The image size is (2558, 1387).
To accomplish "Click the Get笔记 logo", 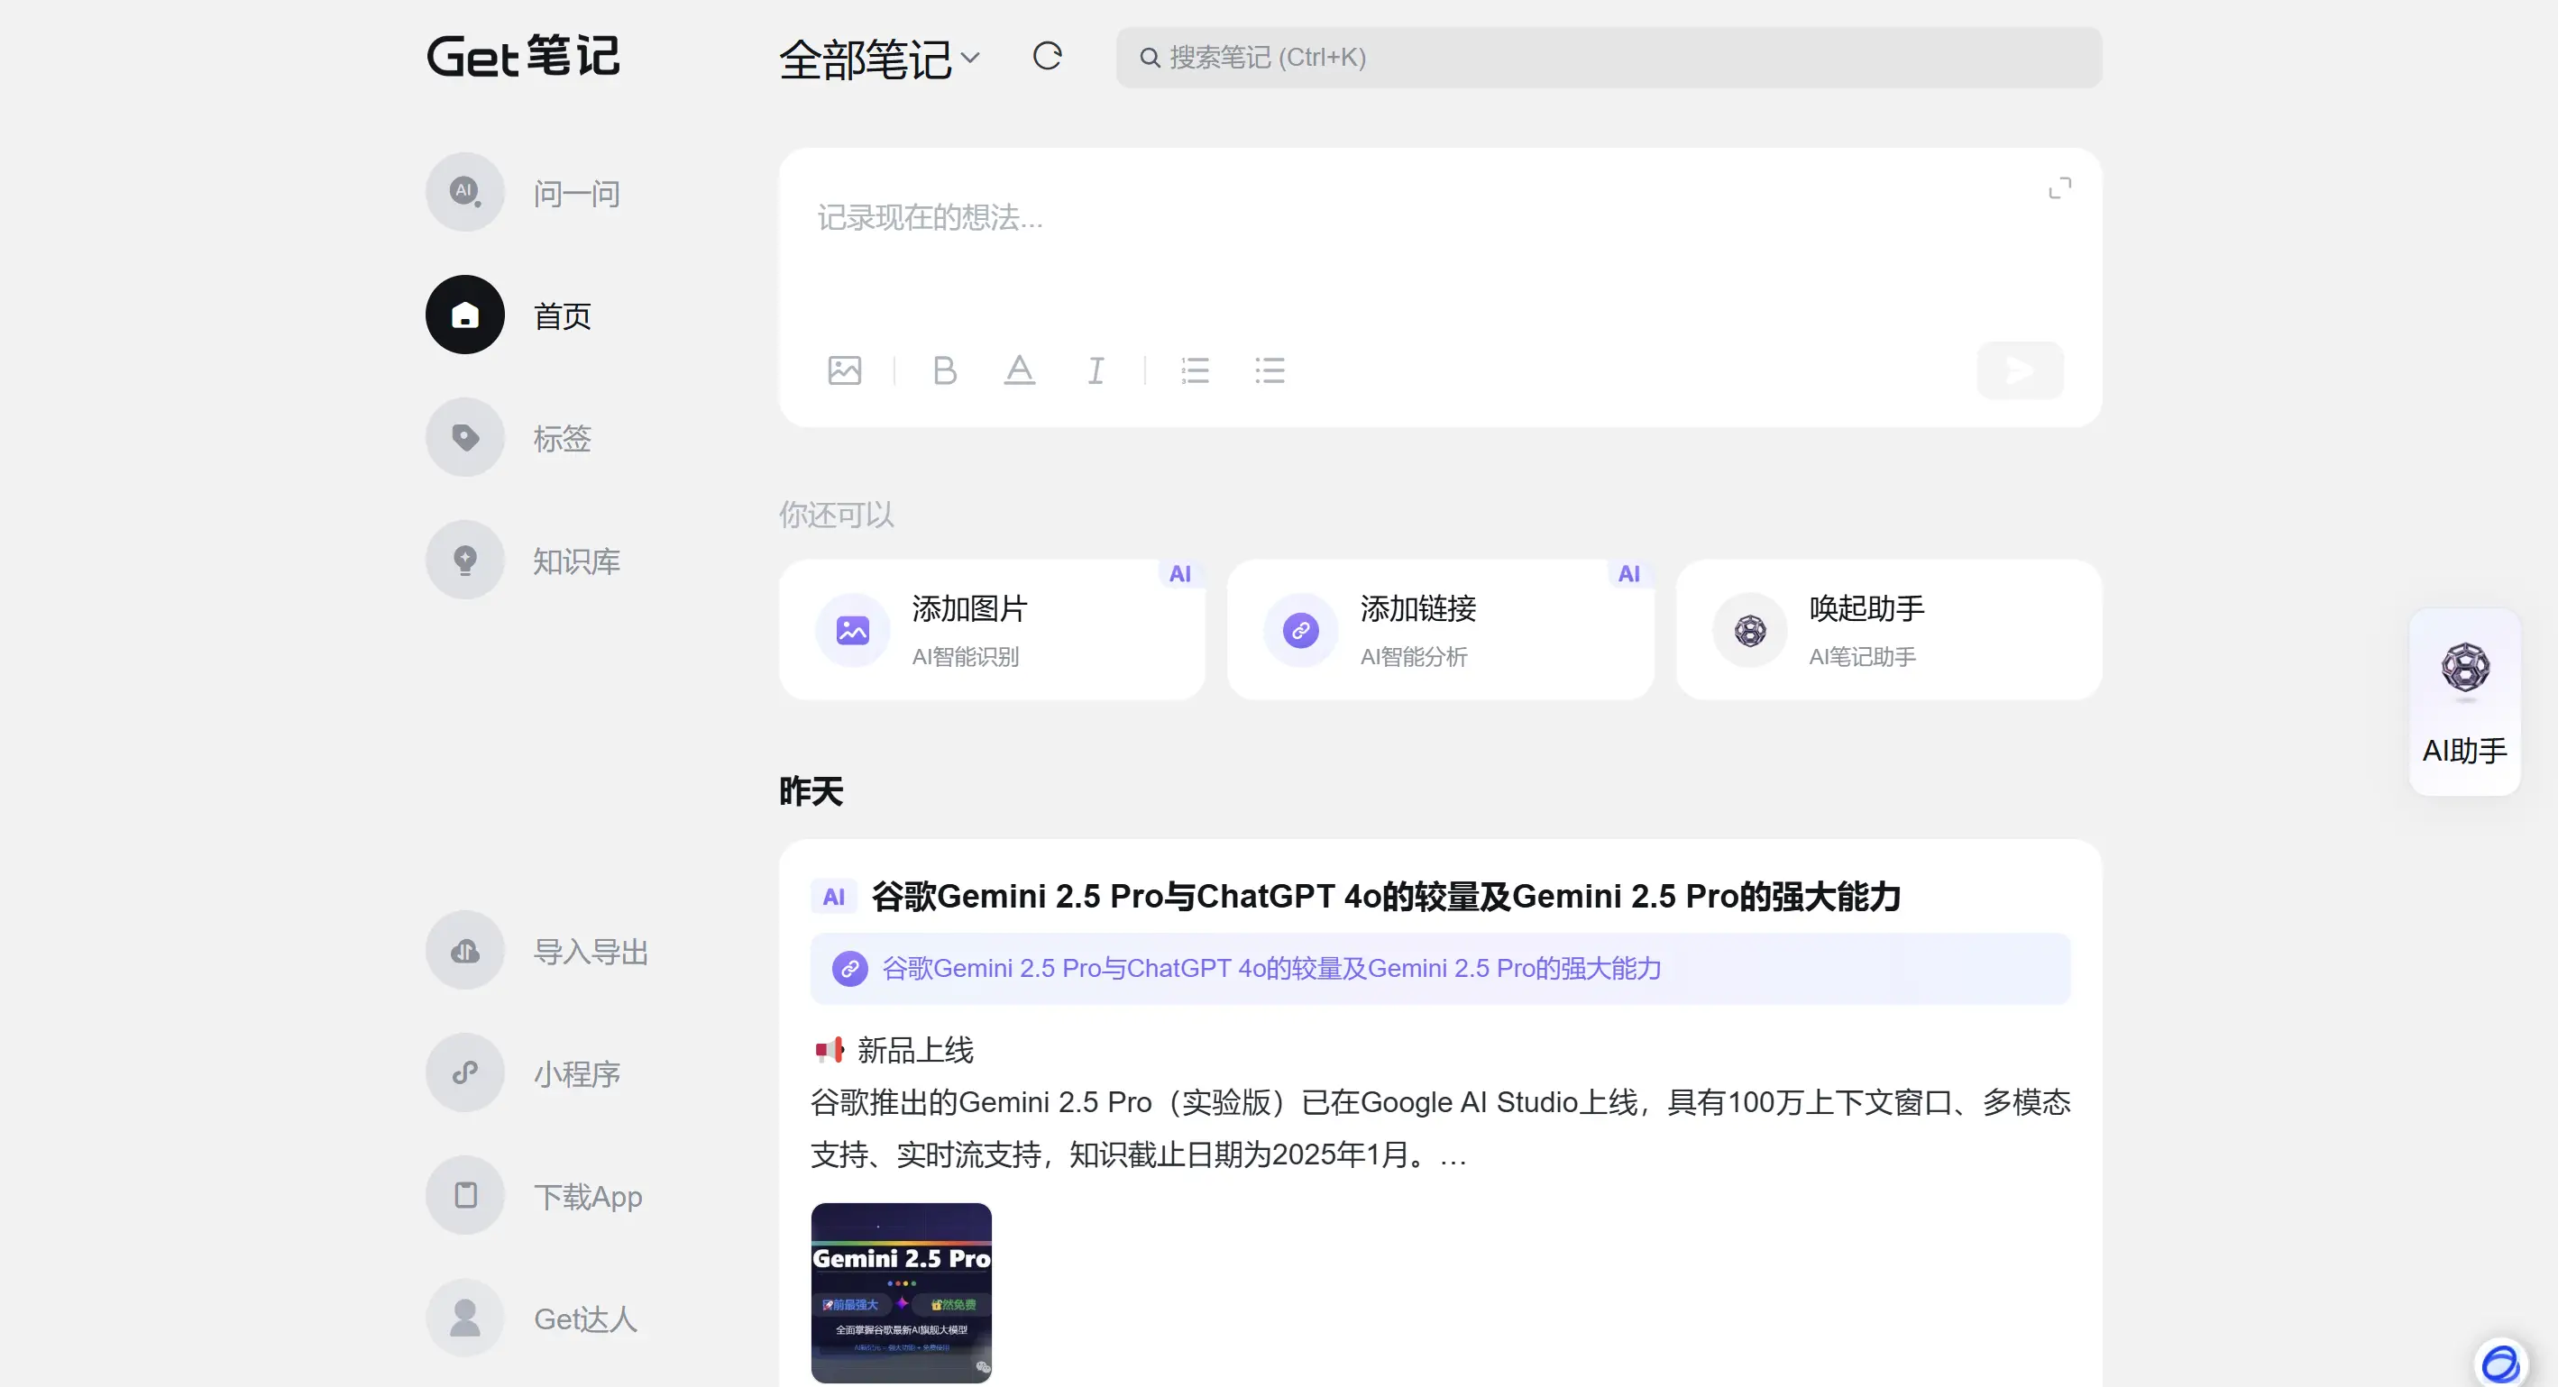I will click(x=522, y=56).
